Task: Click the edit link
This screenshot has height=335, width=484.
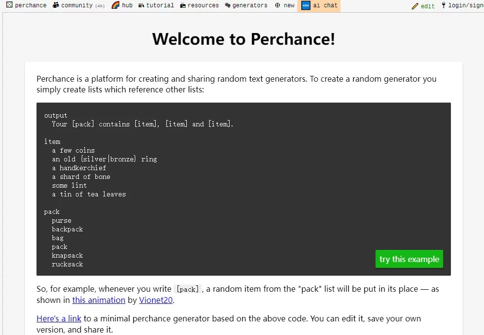Action: [x=423, y=6]
